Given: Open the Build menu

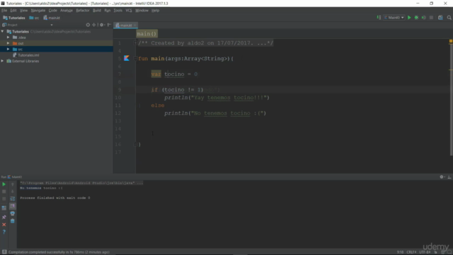Looking at the screenshot, I should point(97,11).
